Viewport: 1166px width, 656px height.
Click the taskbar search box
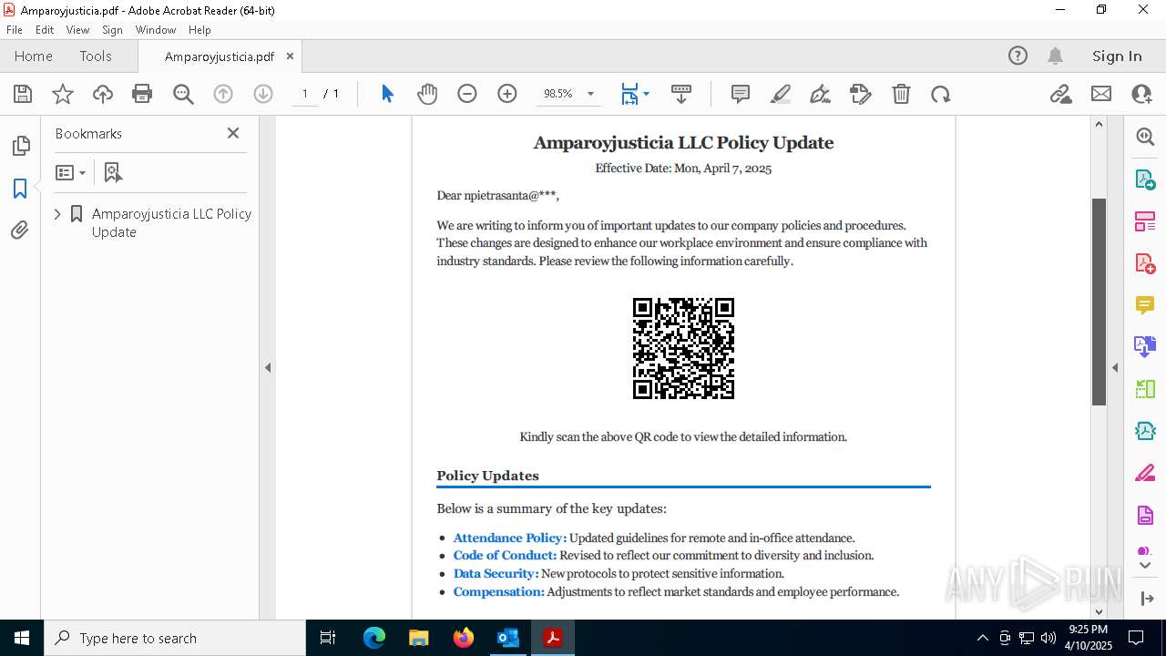click(x=175, y=638)
